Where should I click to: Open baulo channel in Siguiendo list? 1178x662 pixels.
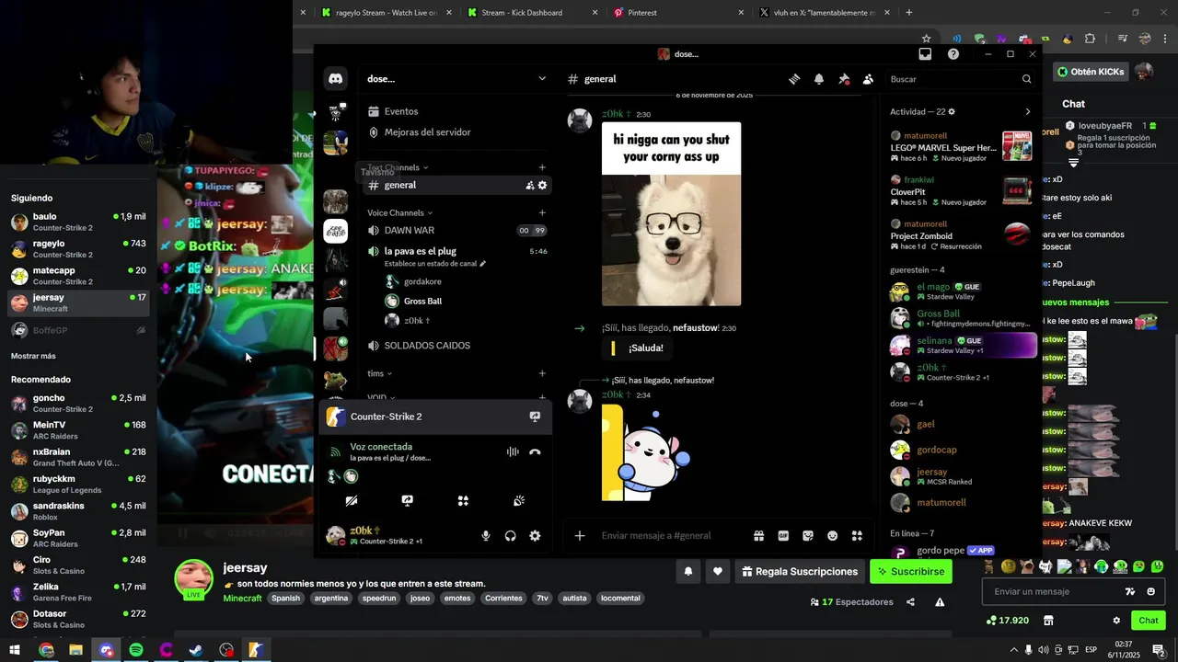(x=78, y=222)
